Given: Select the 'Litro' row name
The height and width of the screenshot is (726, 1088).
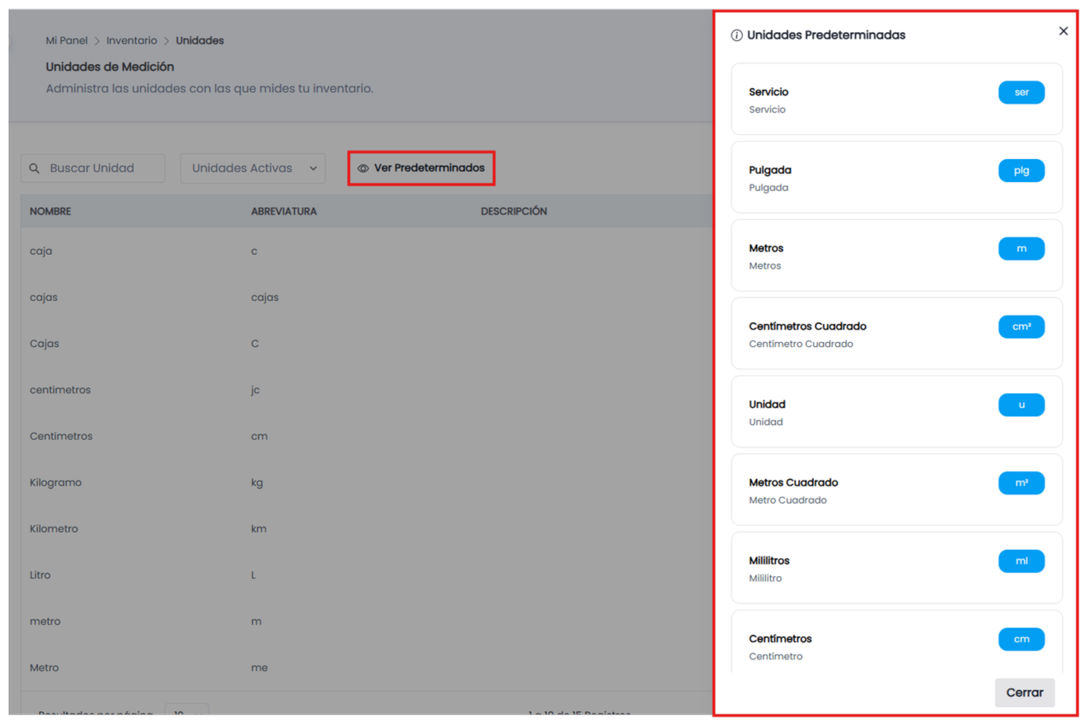Looking at the screenshot, I should point(40,575).
